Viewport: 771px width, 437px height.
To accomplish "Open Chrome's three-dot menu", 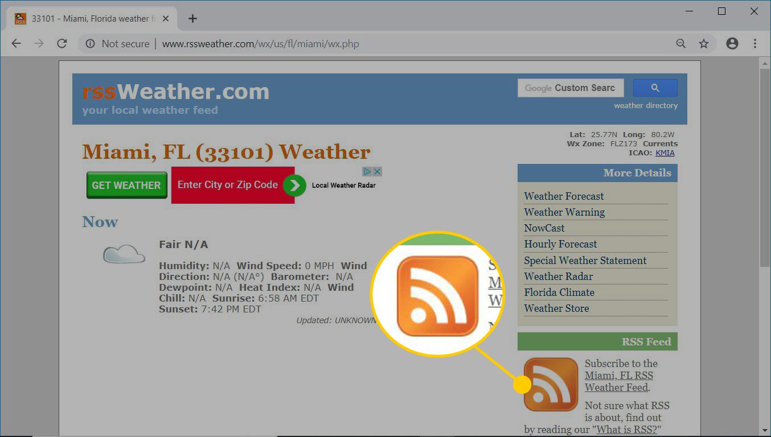I will [755, 44].
